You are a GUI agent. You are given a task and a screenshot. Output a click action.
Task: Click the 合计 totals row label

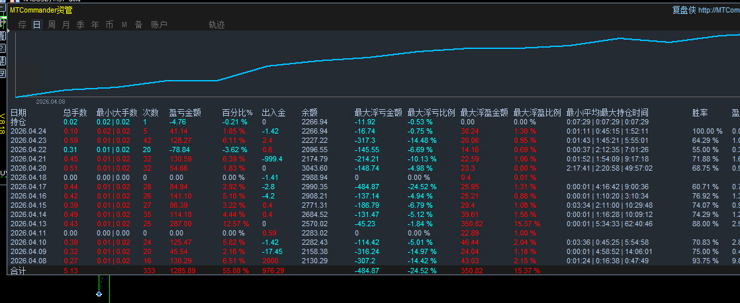[x=18, y=271]
